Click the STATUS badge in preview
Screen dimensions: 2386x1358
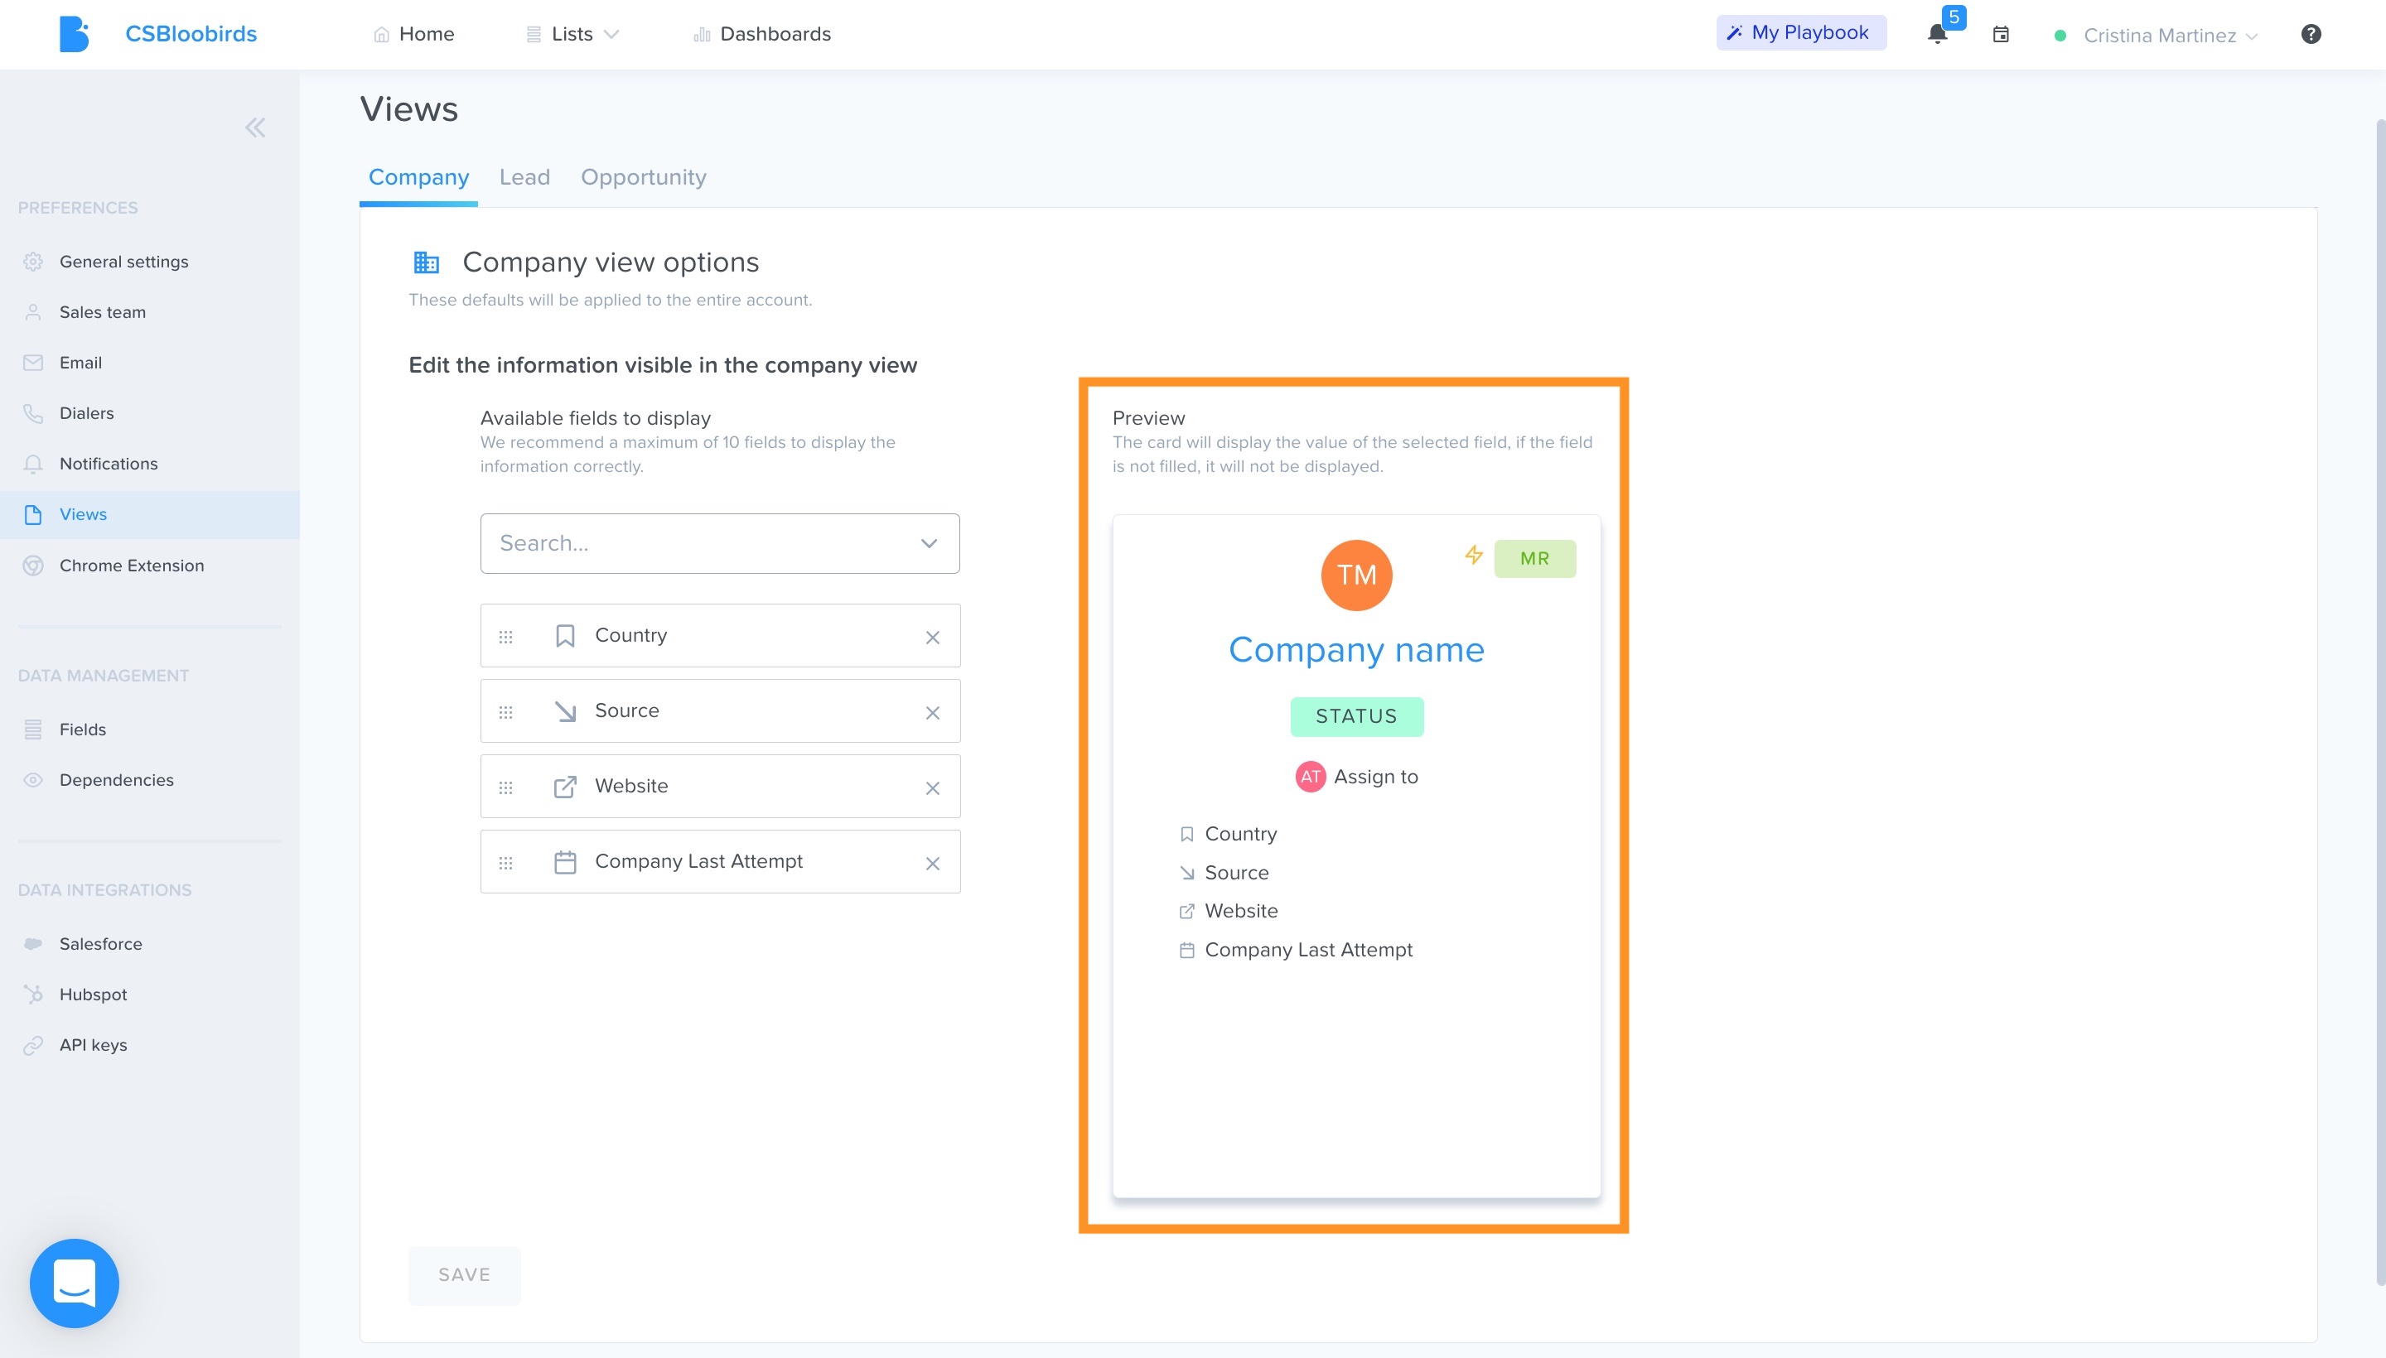(x=1356, y=716)
